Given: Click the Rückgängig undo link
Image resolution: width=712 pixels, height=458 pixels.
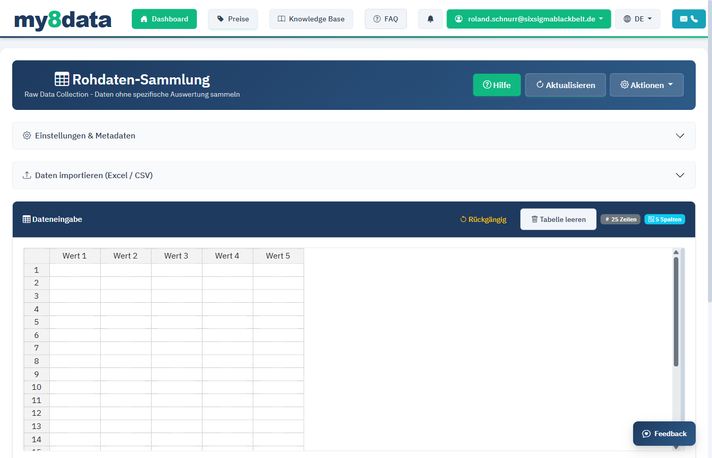Looking at the screenshot, I should click(483, 219).
